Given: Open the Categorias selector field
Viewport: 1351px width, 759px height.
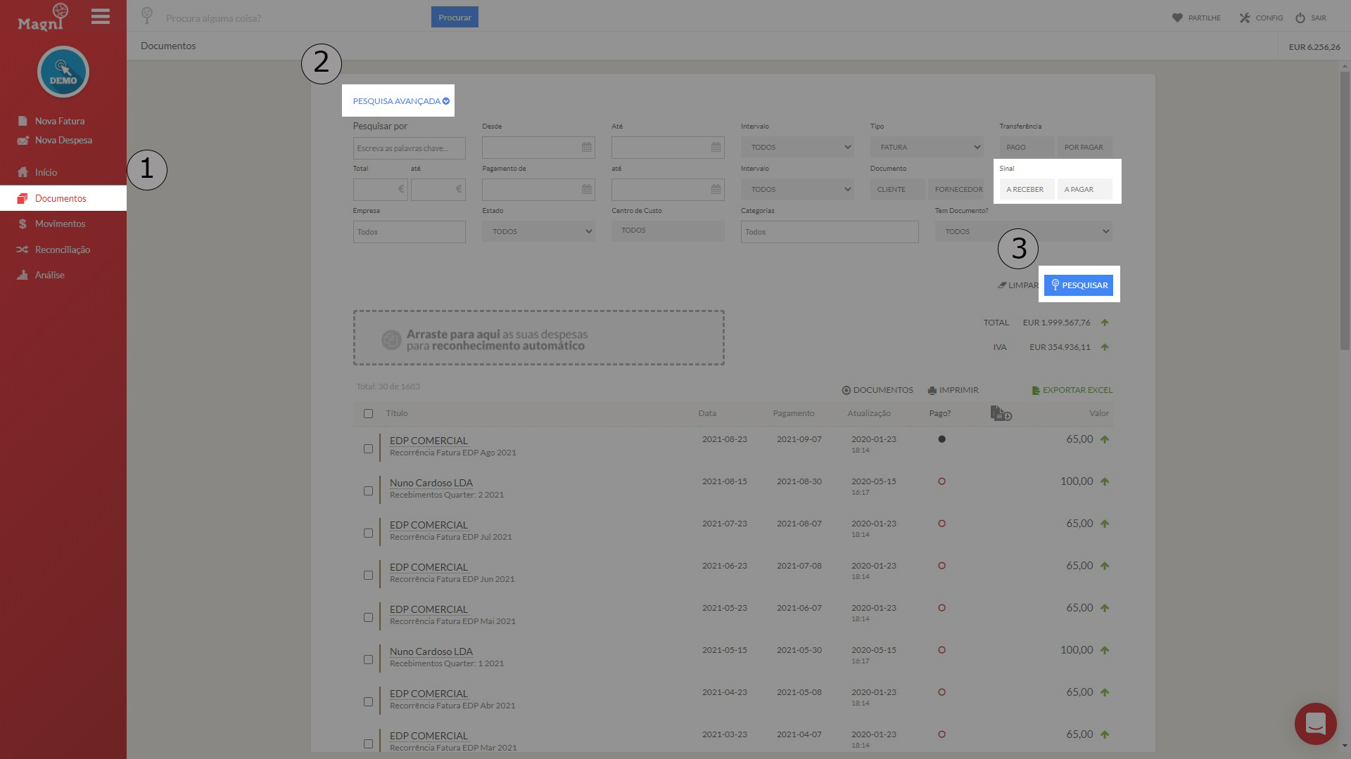Looking at the screenshot, I should pyautogui.click(x=830, y=232).
